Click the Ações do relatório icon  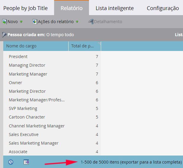35,22
